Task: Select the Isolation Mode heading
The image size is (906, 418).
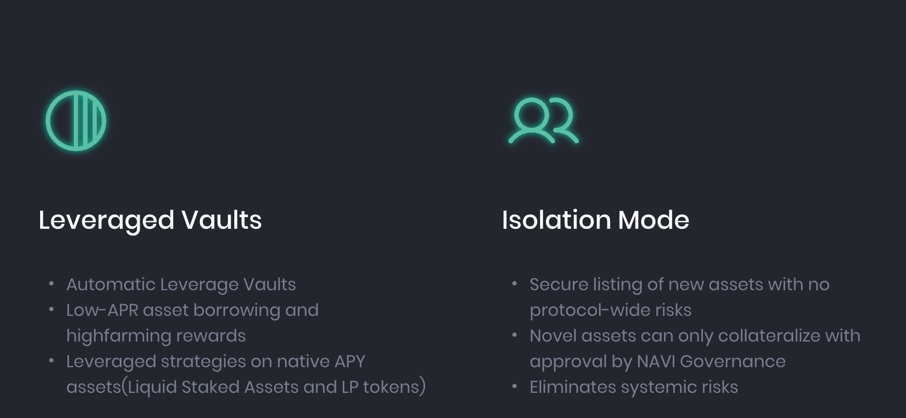Action: 595,220
